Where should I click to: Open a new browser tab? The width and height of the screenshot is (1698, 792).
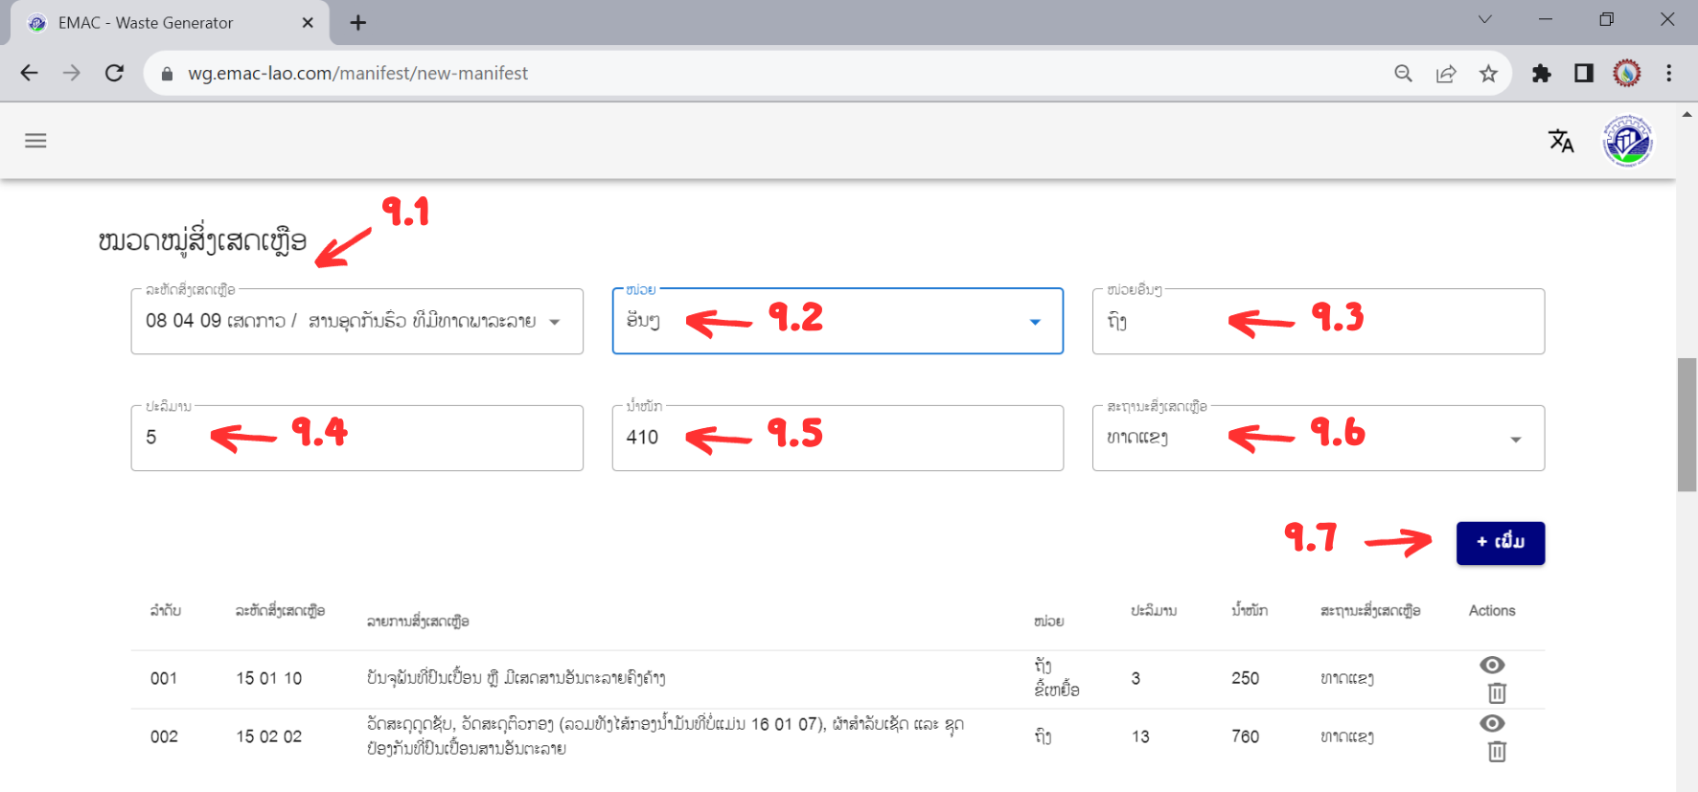pyautogui.click(x=357, y=23)
